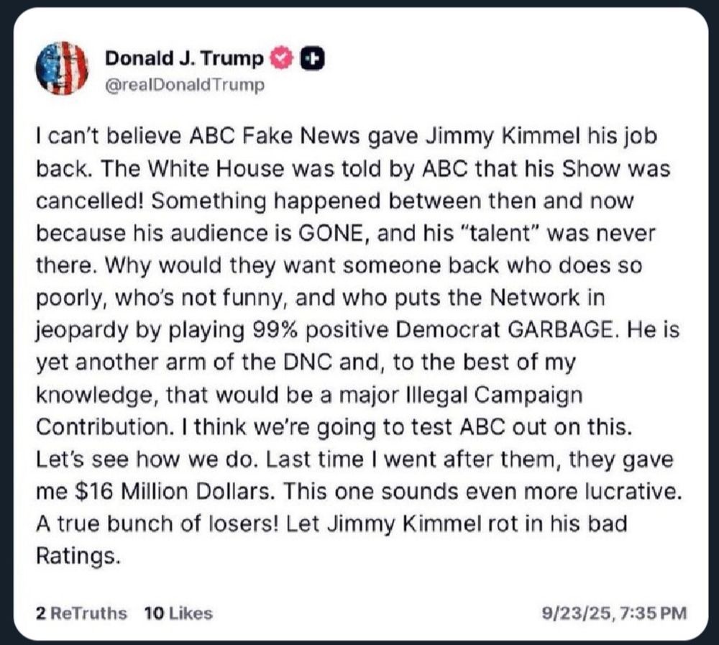719x645 pixels.
Task: View the 2 ReTruths list
Action: click(x=81, y=613)
